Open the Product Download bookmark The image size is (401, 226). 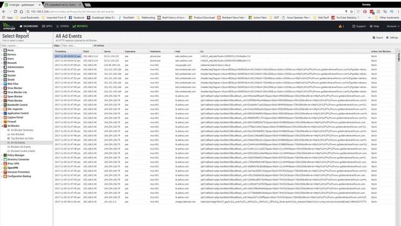202,18
